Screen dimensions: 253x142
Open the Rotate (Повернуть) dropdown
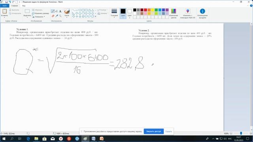tap(38, 17)
